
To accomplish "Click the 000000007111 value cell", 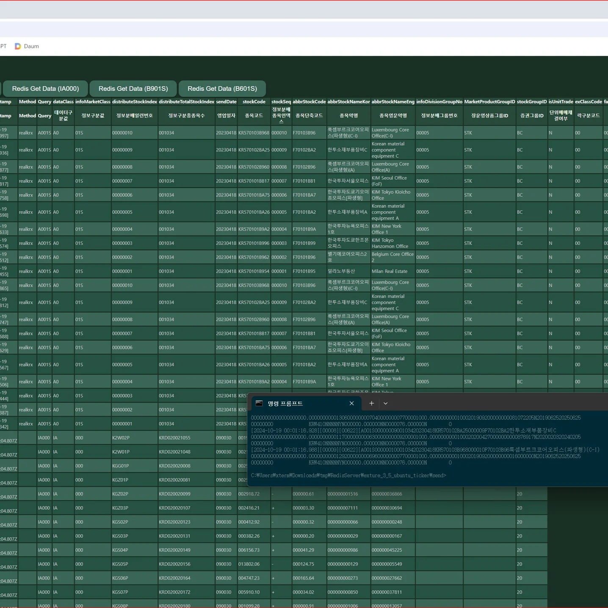I will 348,508.
